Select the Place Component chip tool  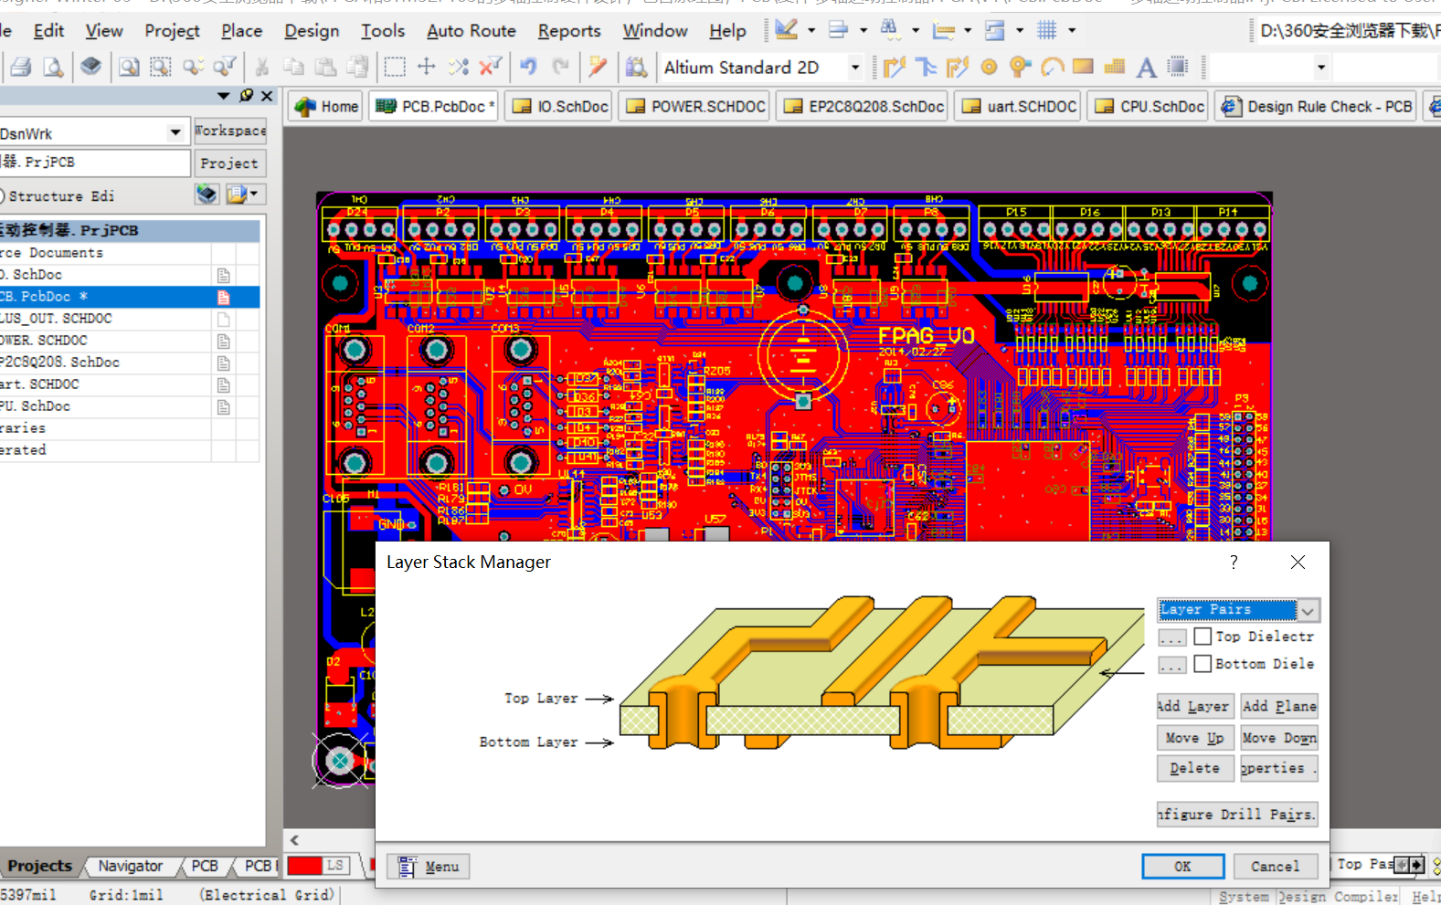pos(1179,67)
